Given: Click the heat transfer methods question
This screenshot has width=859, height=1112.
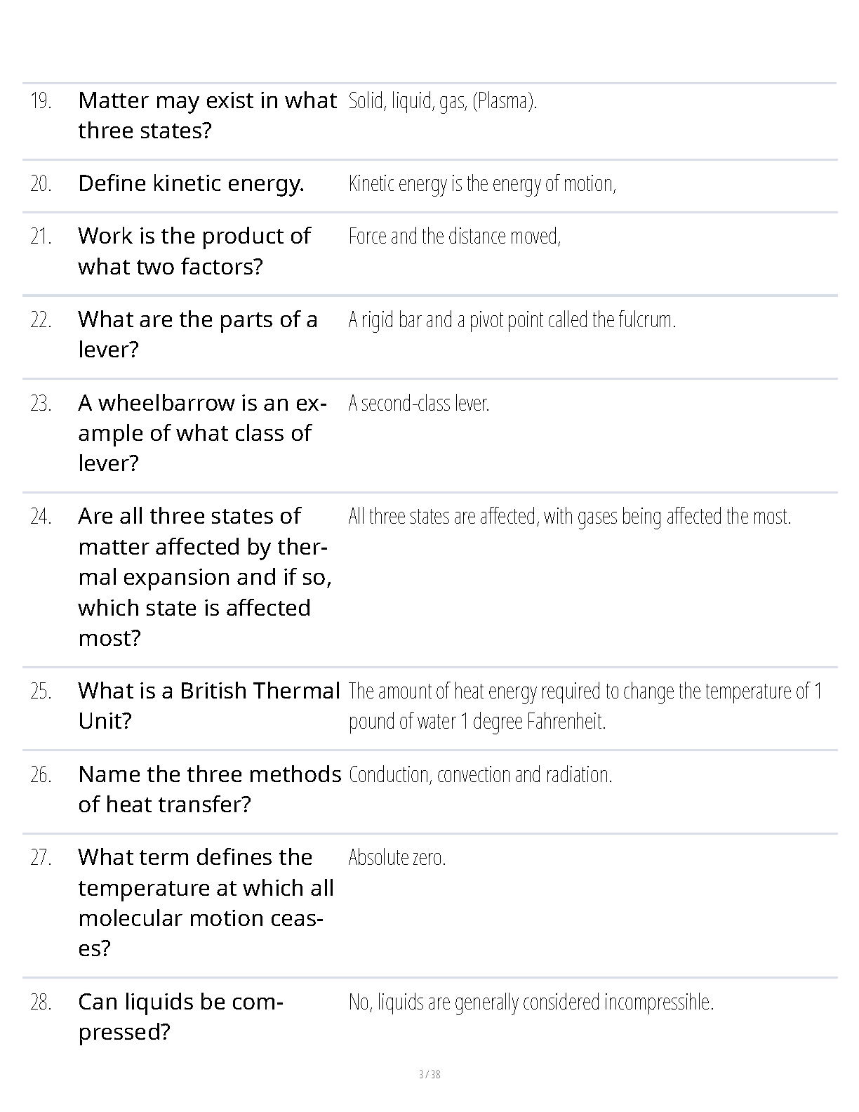Looking at the screenshot, I should [210, 789].
